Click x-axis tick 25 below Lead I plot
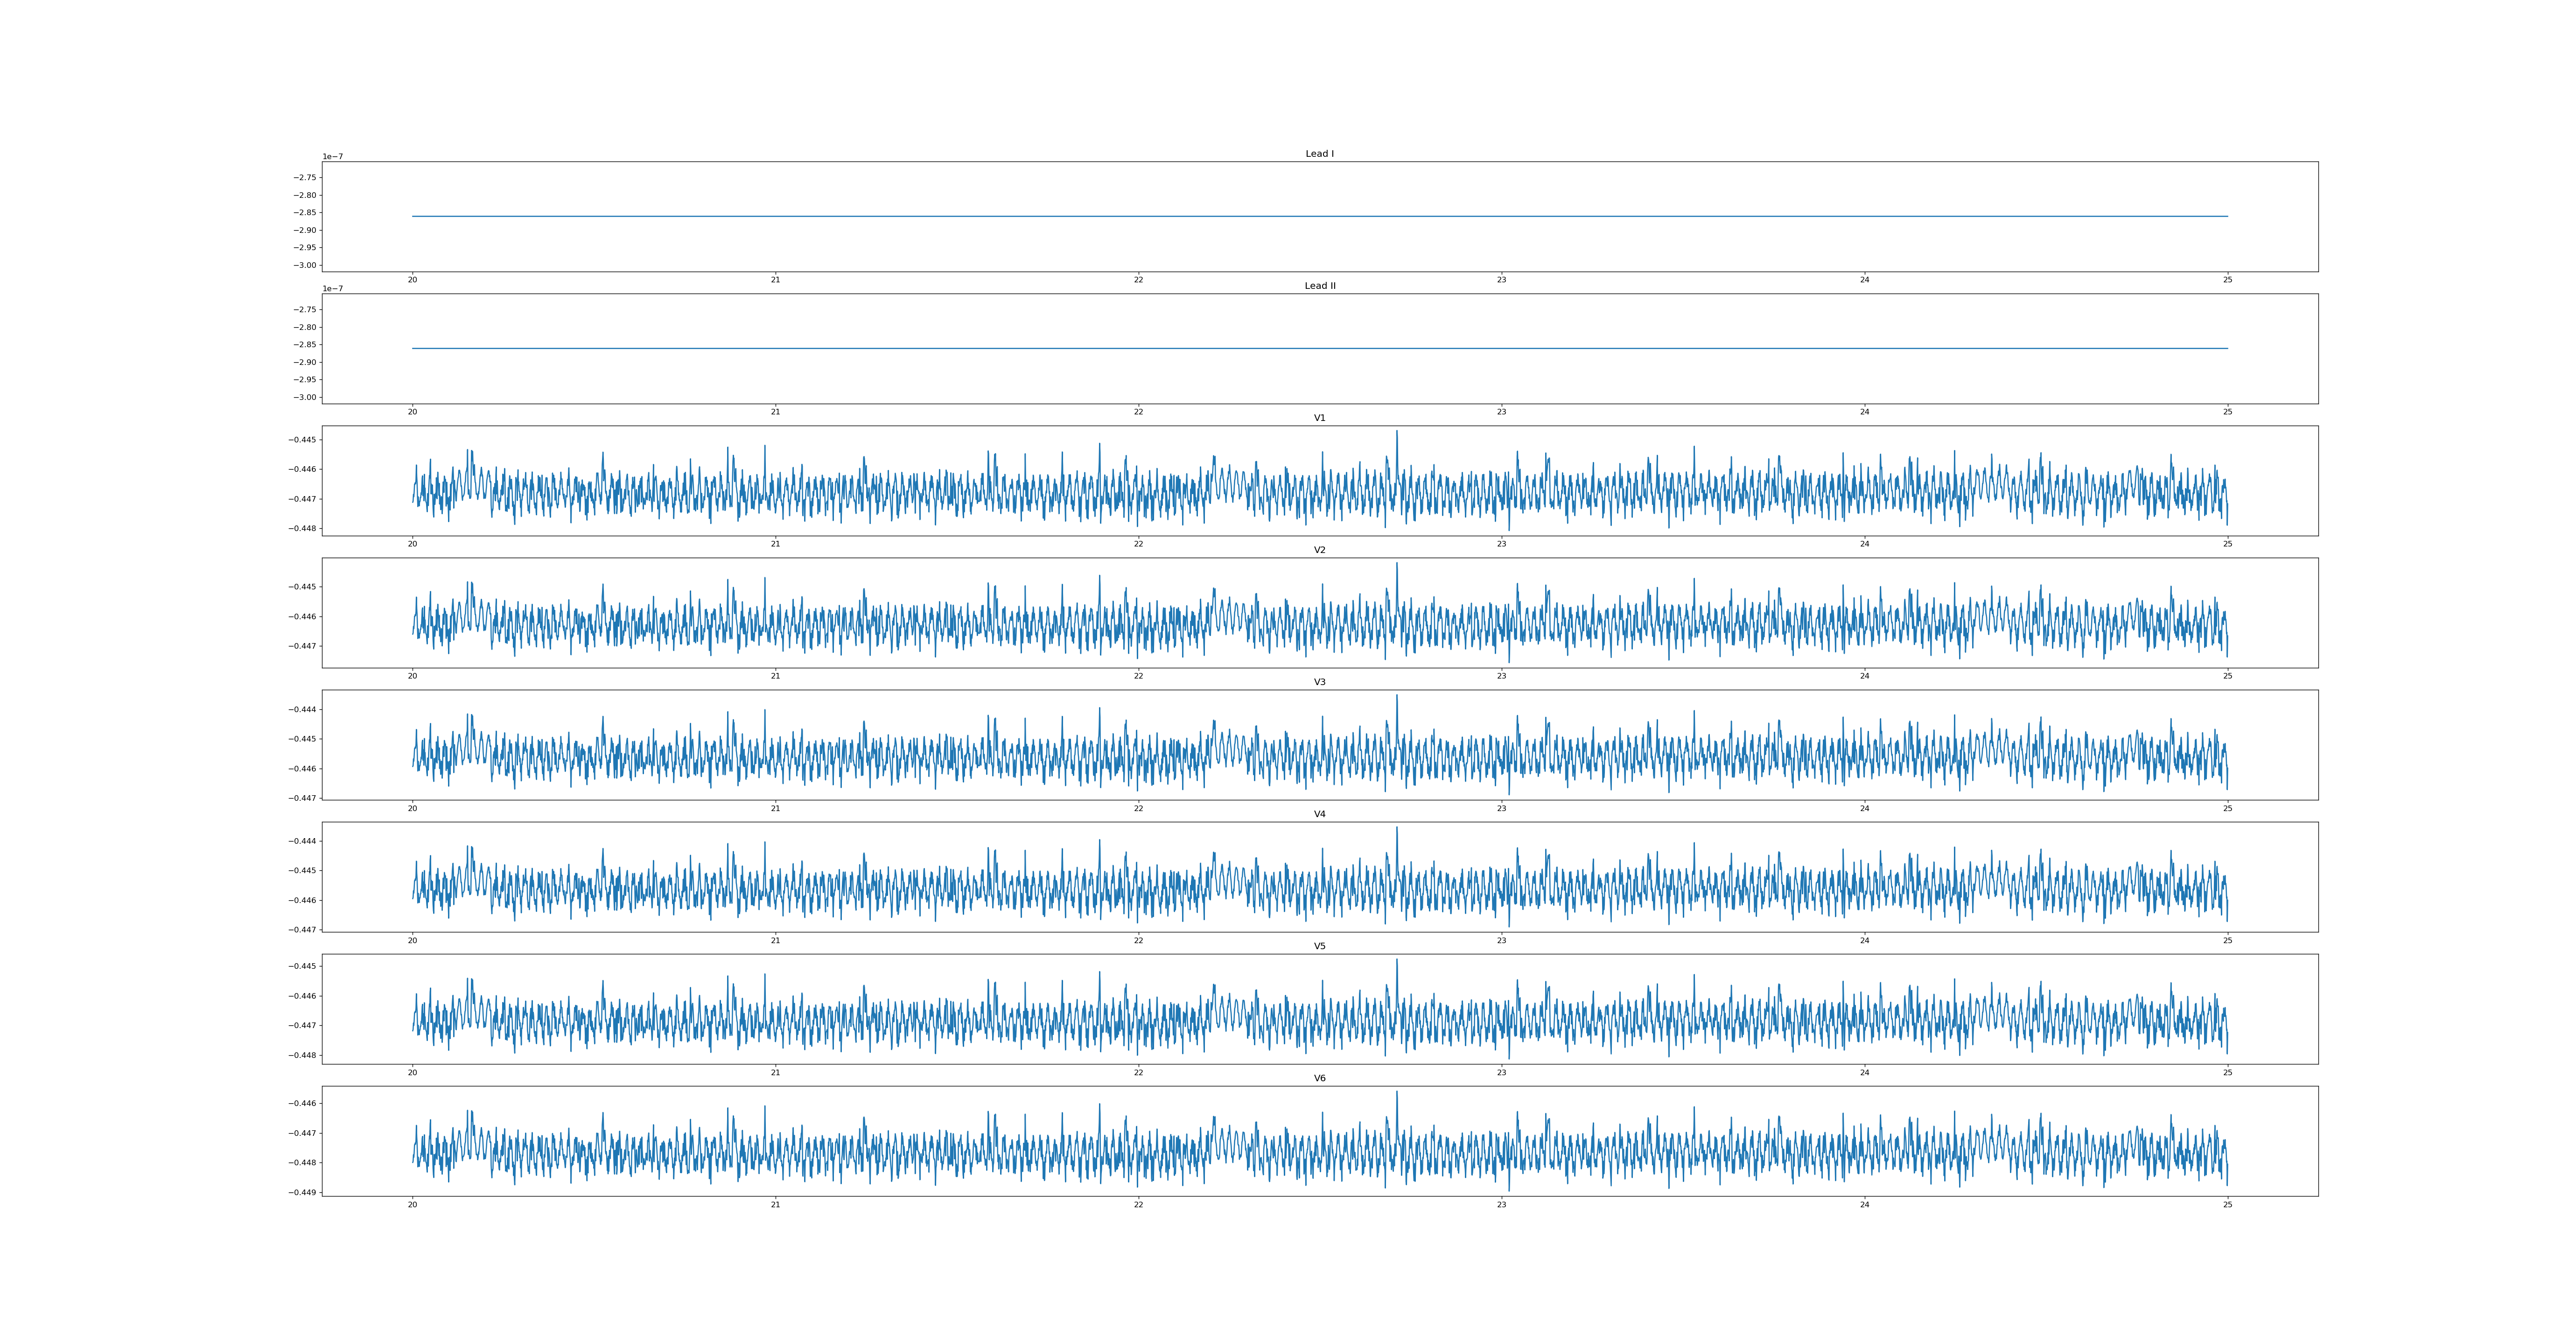This screenshot has width=2576, height=1344. pyautogui.click(x=2227, y=280)
